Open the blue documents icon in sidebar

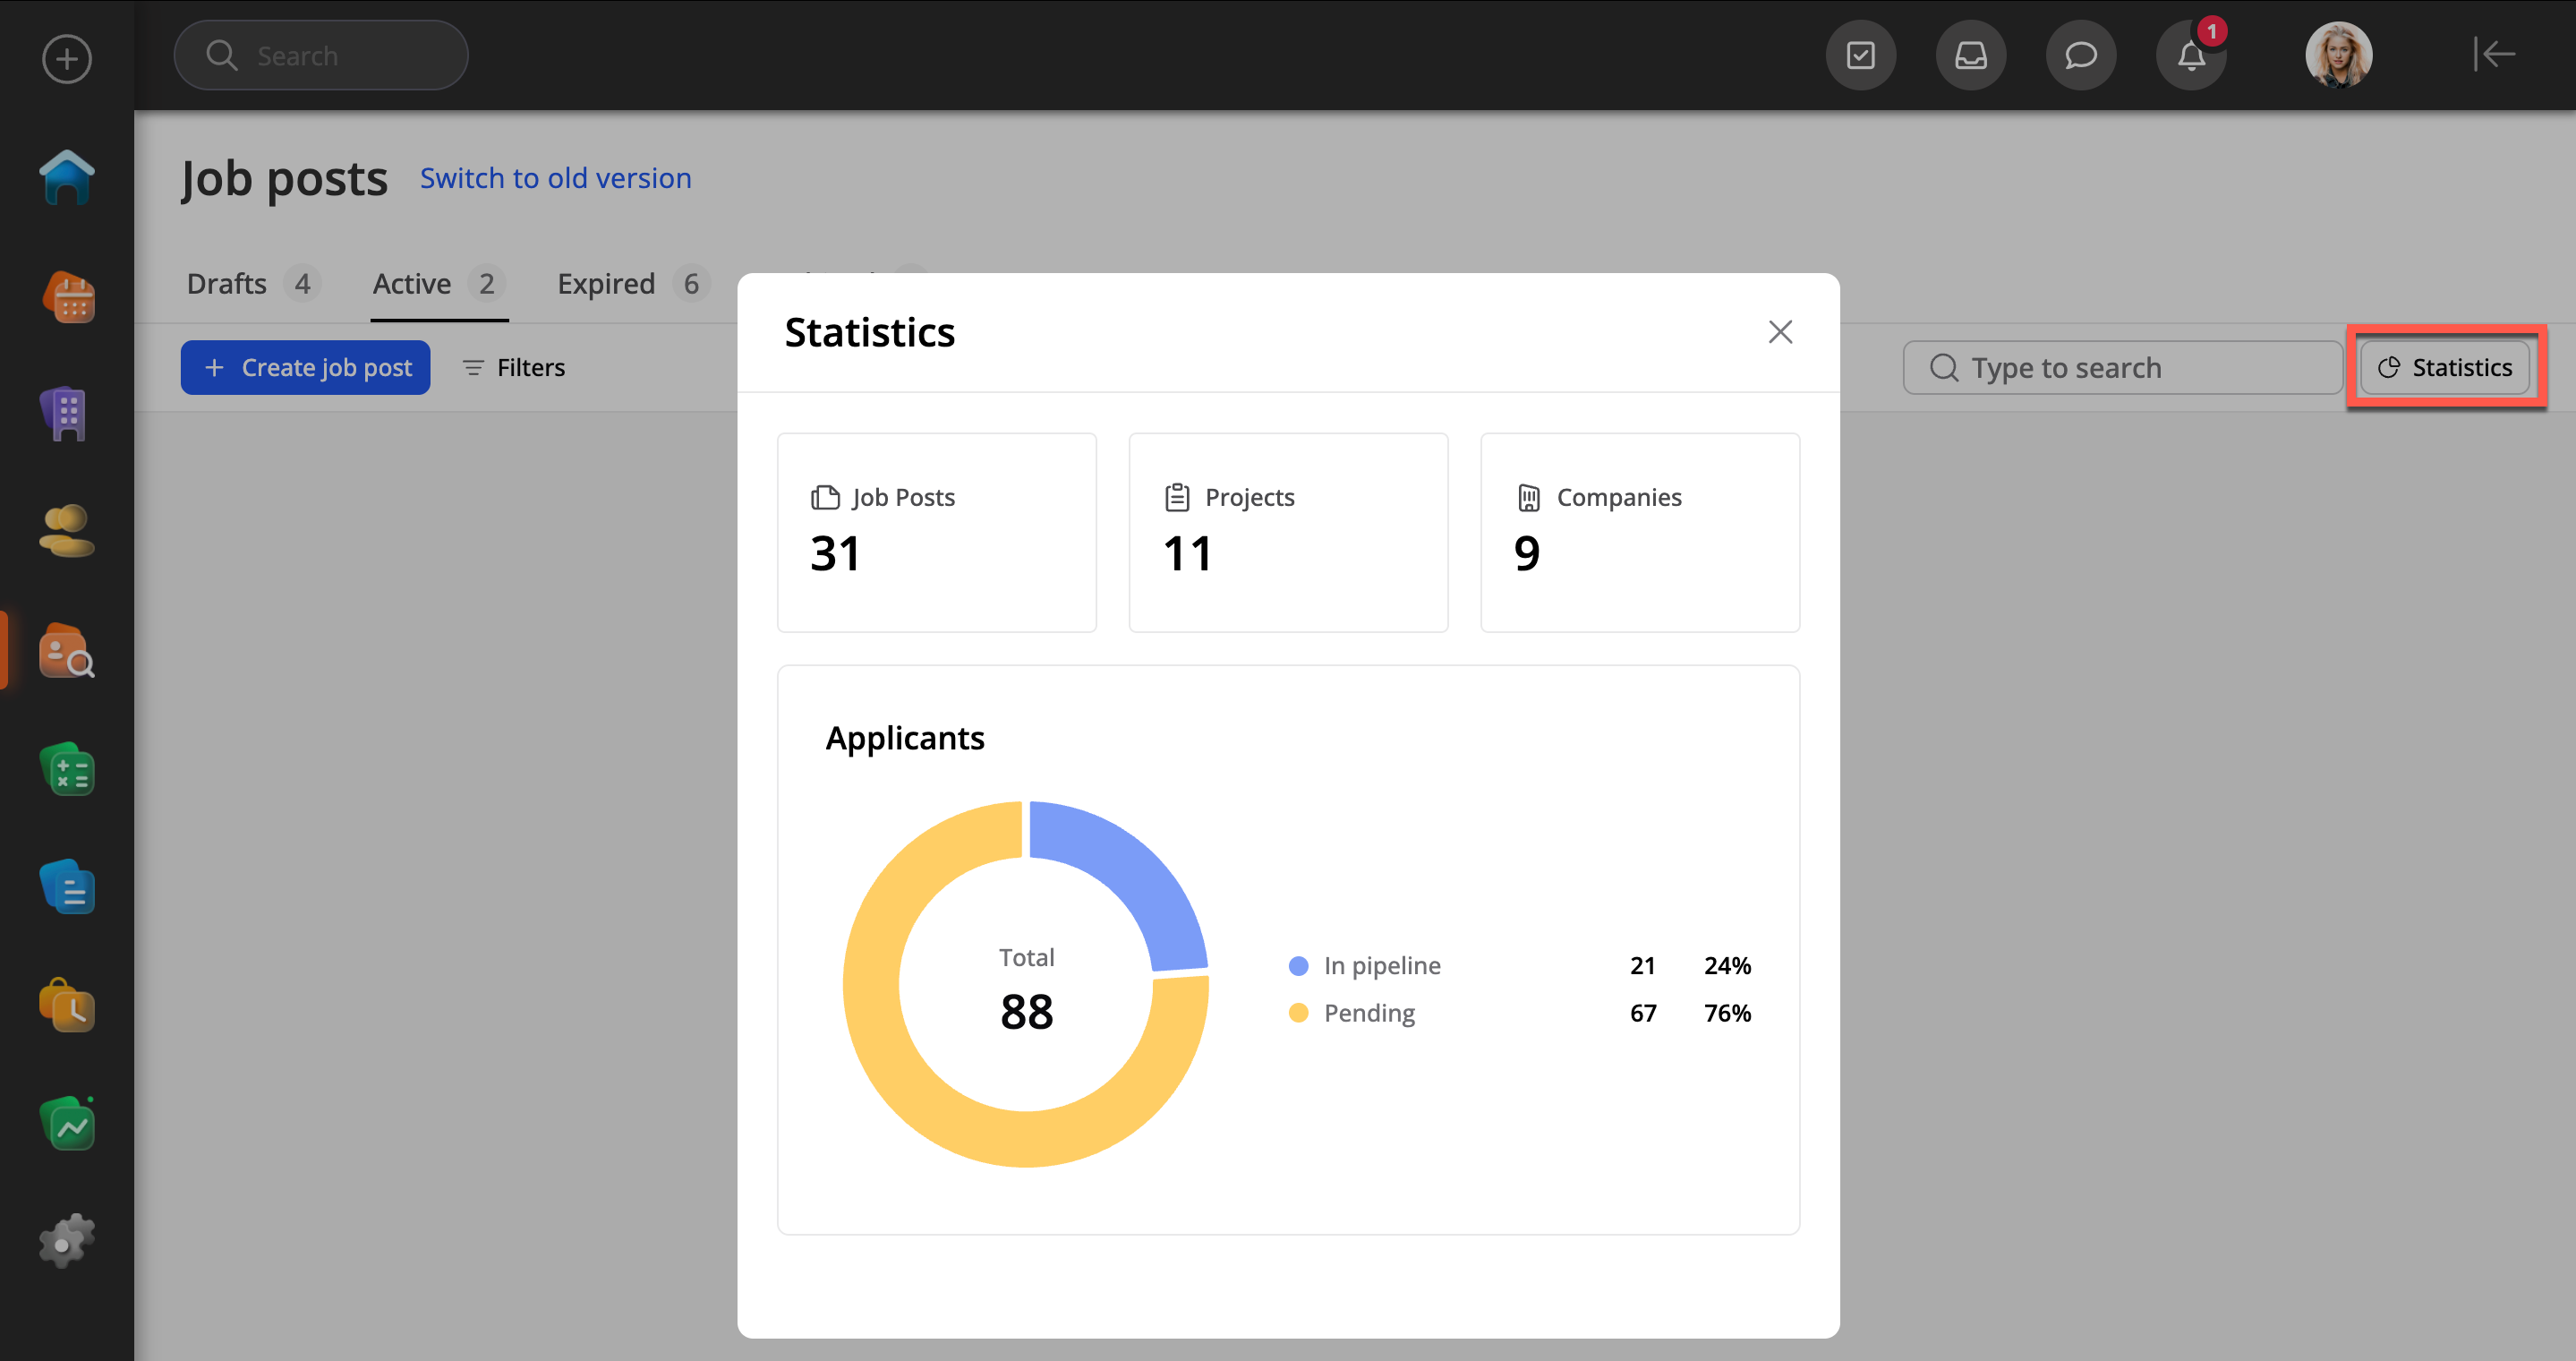[67, 887]
